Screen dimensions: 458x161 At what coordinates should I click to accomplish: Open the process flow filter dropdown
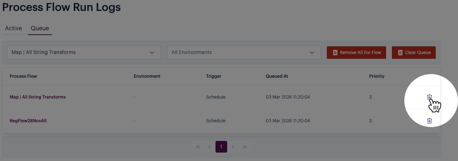[84, 53]
